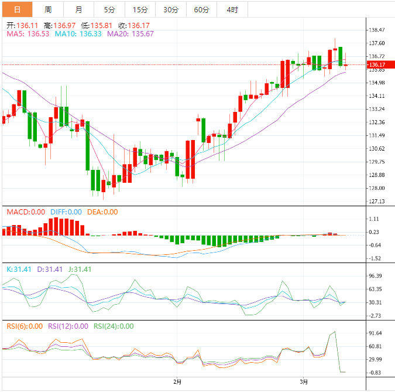Switch to the 月 monthly tab
The height and width of the screenshot is (392, 395).
click(79, 9)
